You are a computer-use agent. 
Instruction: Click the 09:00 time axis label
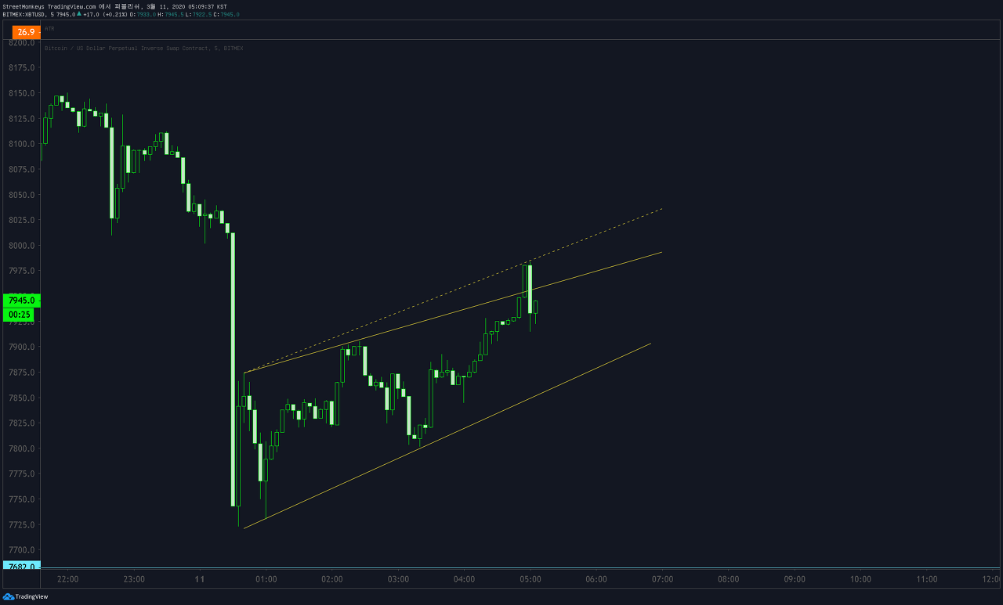point(795,579)
